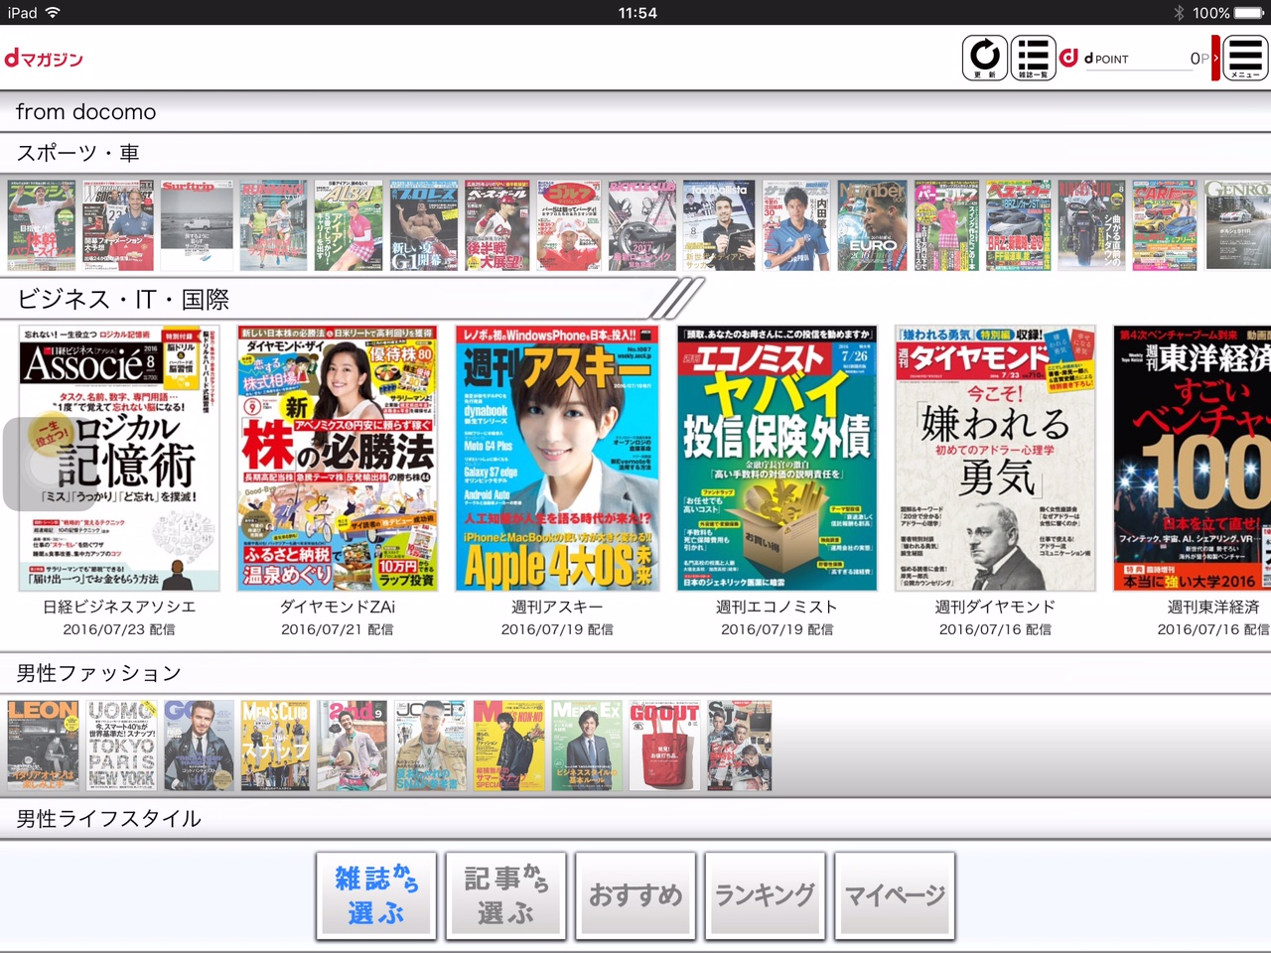Open the LEON magazine thumbnail

point(43,746)
